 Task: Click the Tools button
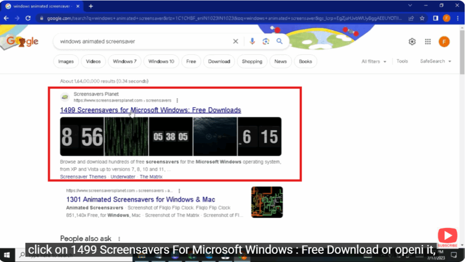(402, 61)
